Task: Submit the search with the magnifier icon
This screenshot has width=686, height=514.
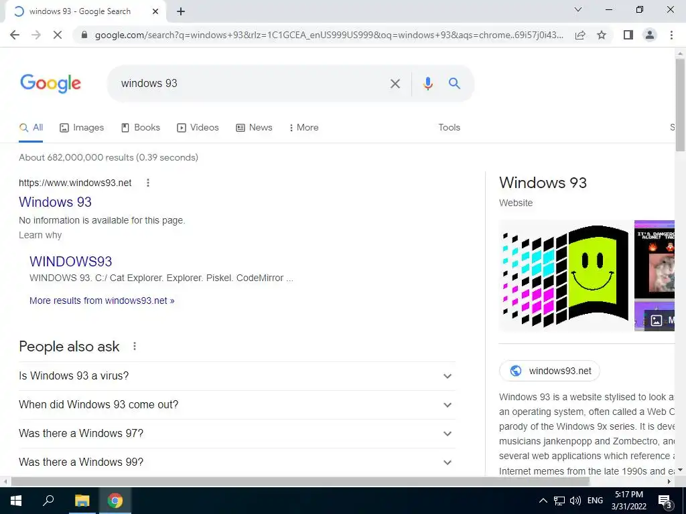Action: point(455,83)
